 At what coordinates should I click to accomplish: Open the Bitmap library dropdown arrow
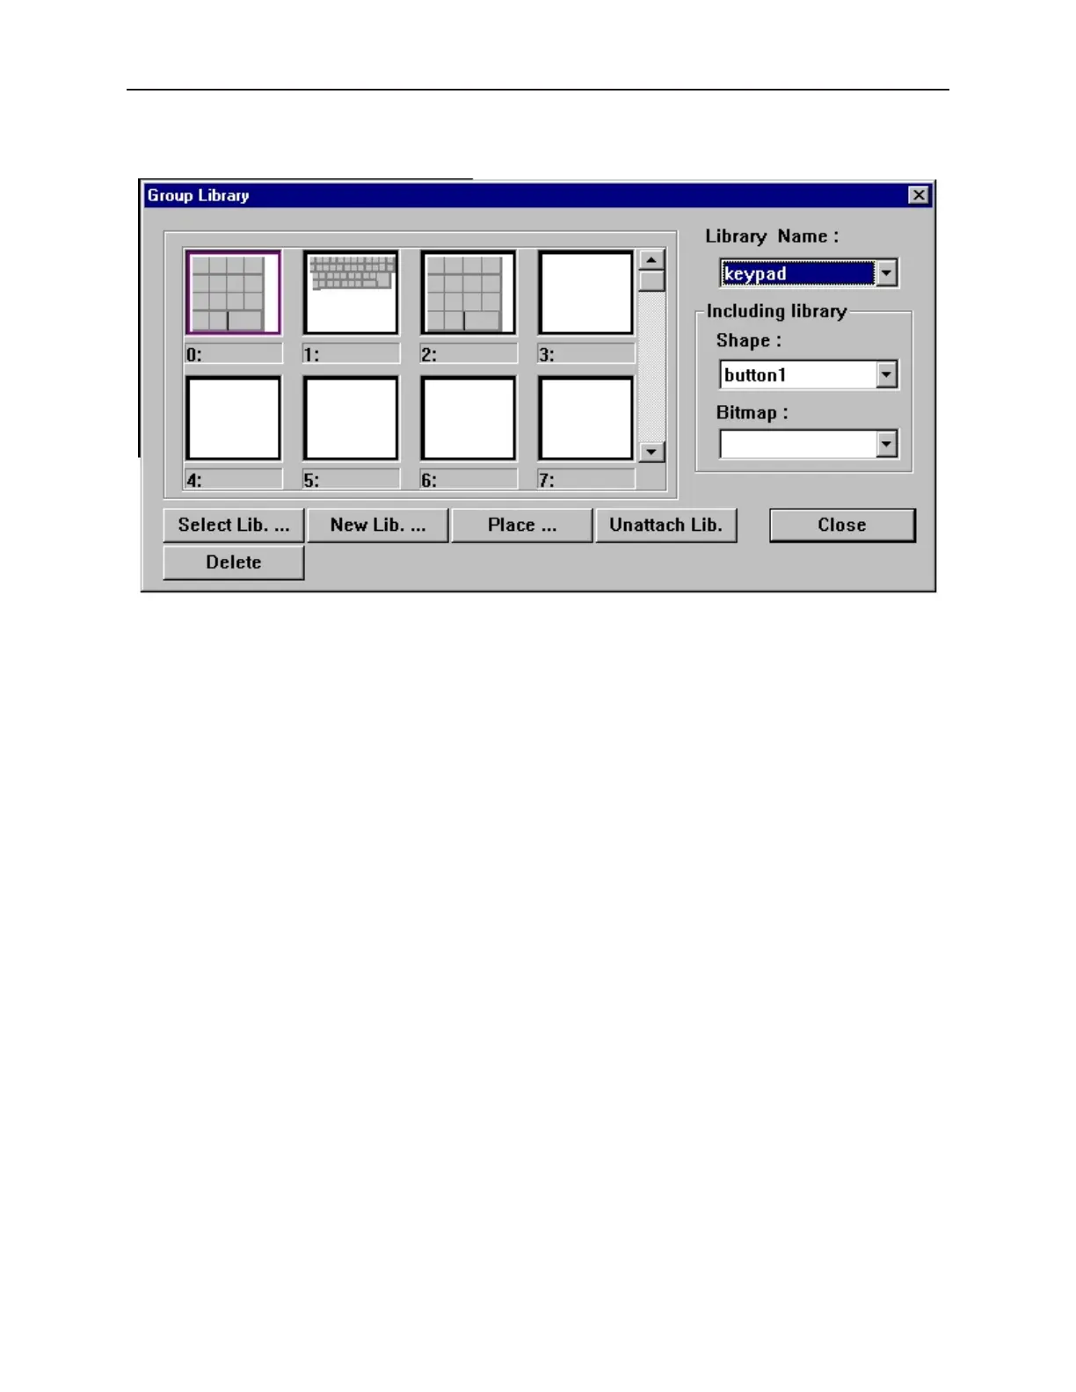click(x=886, y=445)
